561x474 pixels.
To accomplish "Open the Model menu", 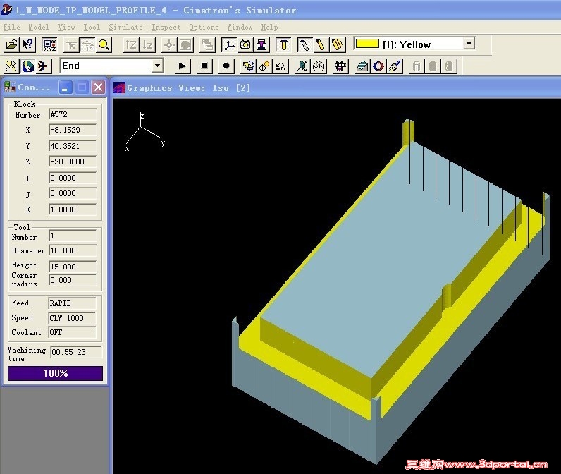I will pos(39,28).
